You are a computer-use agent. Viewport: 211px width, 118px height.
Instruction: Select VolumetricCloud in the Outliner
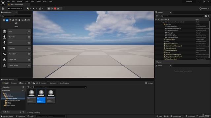[173, 37]
